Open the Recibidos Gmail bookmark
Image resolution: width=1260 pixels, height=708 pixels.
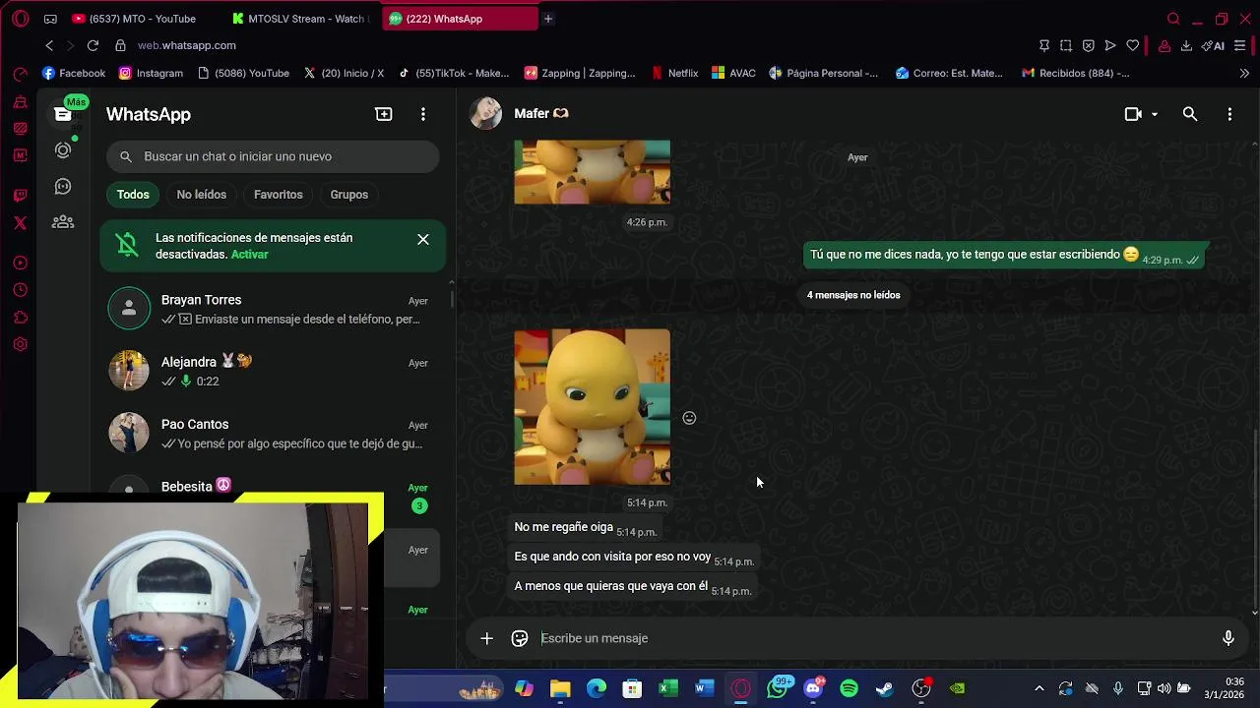pos(1075,73)
